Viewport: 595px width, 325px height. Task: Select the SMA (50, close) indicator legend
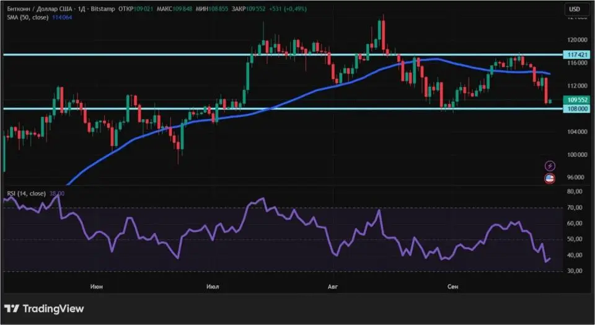click(28, 17)
